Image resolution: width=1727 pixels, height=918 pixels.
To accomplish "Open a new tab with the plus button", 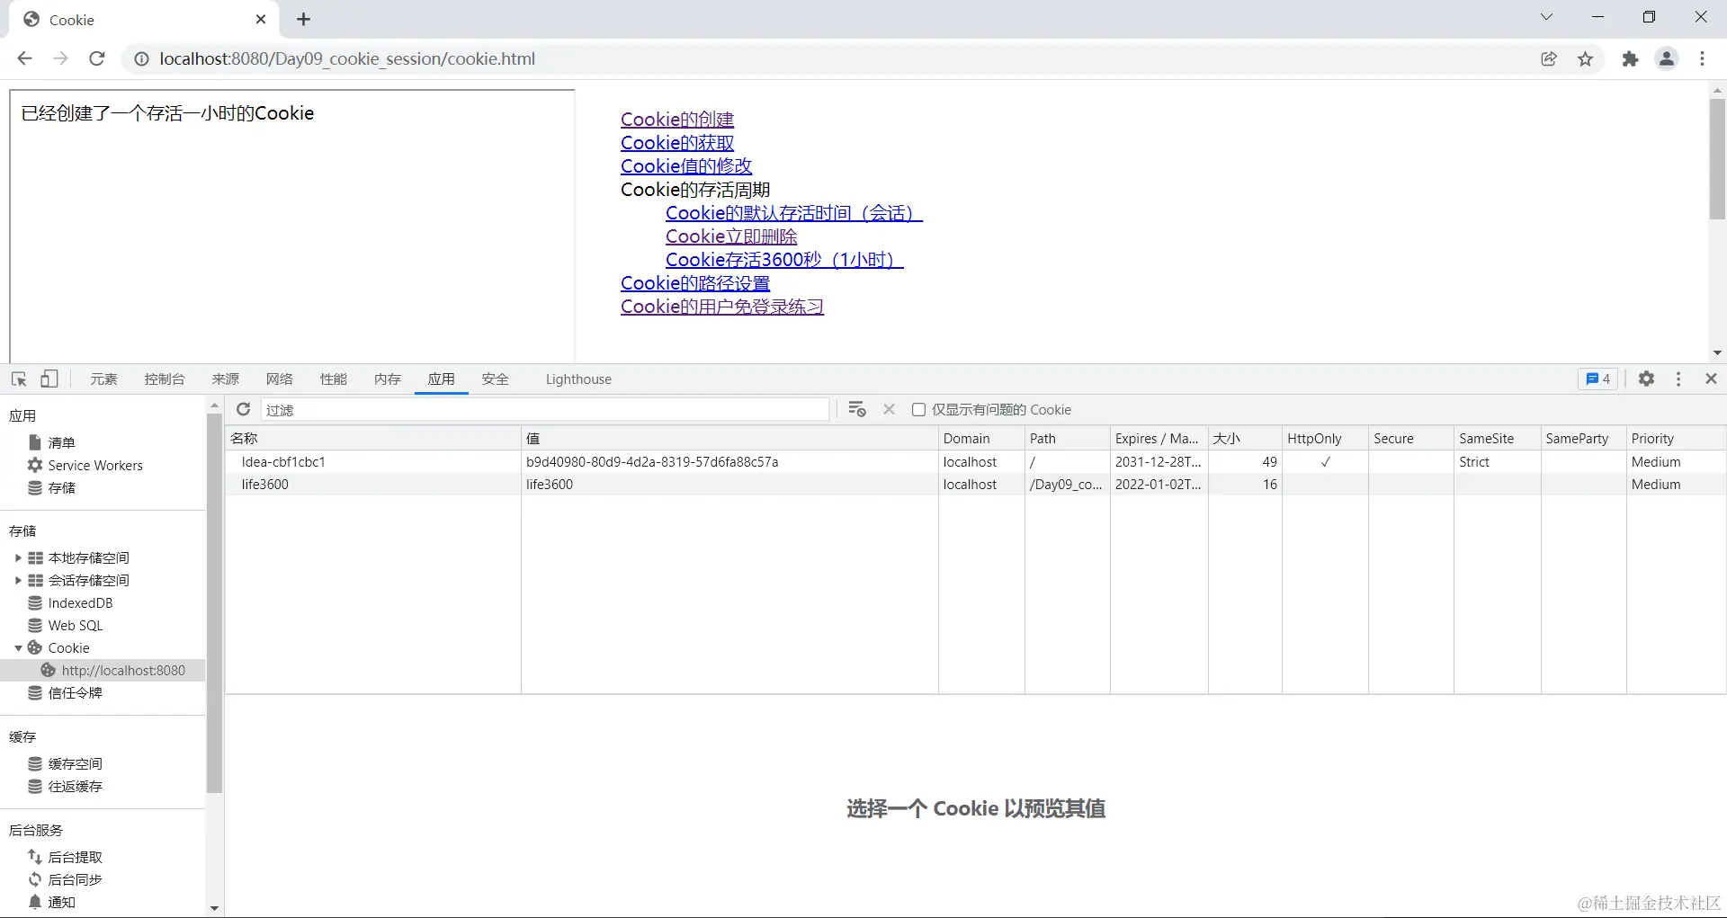I will point(303,19).
